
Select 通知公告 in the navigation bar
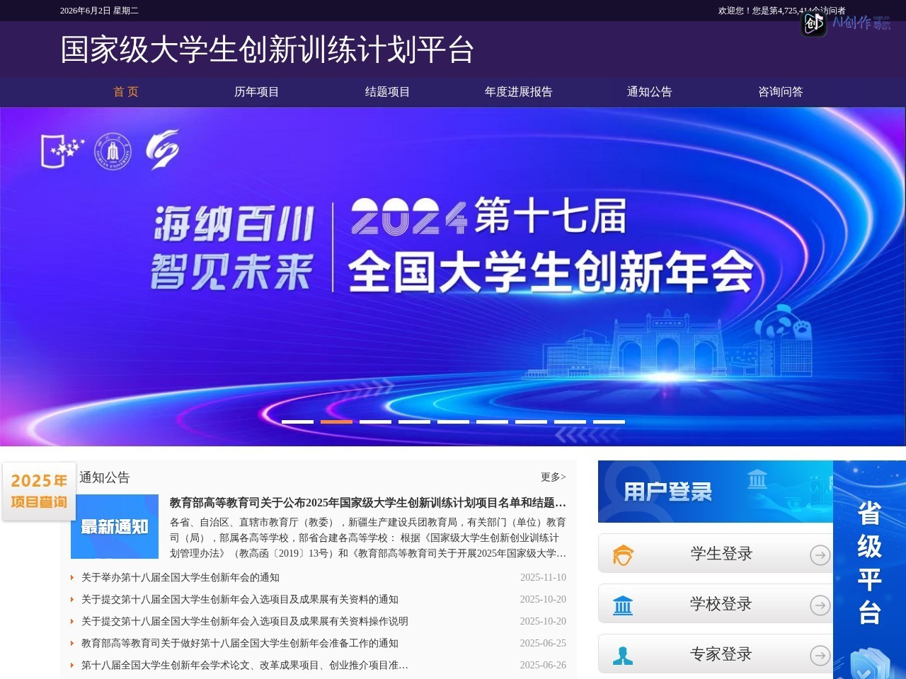[650, 91]
